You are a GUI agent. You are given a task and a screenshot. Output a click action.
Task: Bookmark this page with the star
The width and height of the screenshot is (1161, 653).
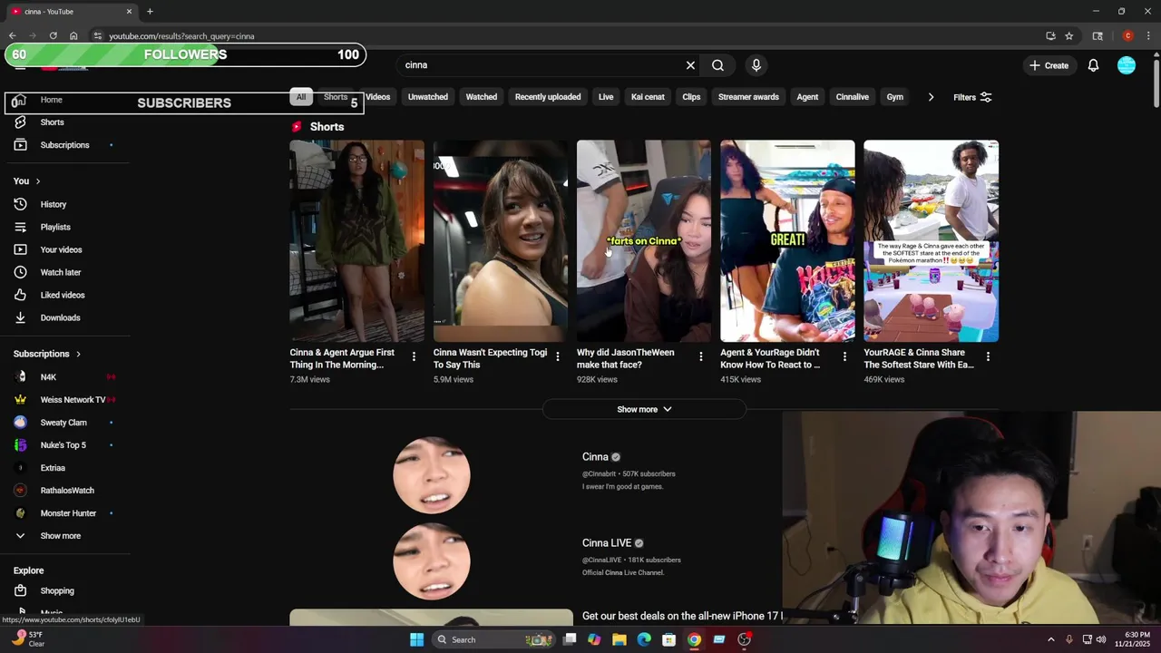tap(1069, 35)
